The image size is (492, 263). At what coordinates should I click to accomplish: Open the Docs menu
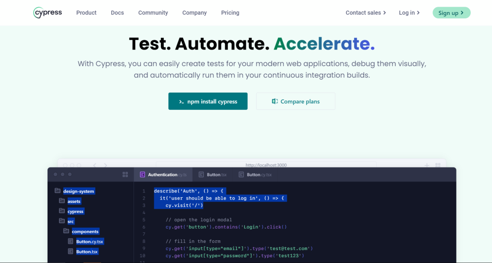117,13
